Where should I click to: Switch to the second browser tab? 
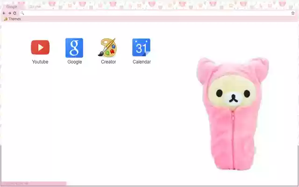(x=36, y=7)
